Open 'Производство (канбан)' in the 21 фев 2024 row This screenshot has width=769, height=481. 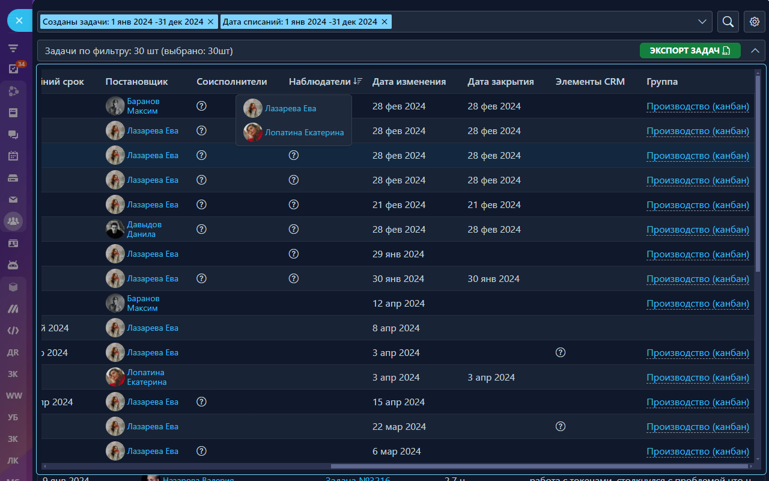[698, 205]
